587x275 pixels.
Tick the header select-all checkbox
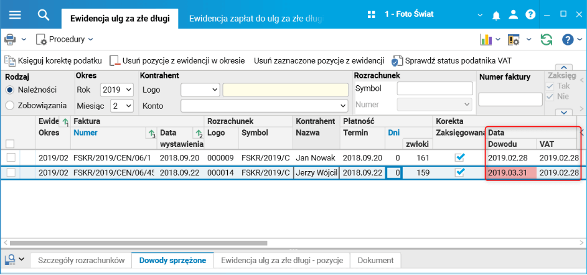11,144
